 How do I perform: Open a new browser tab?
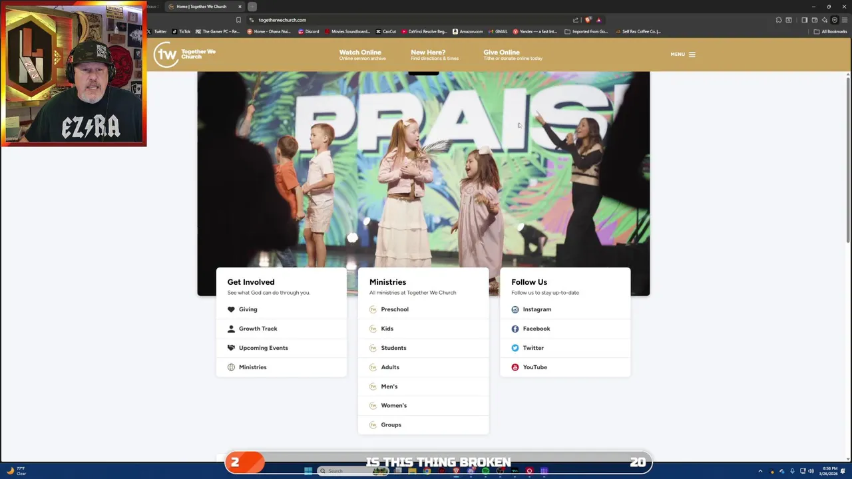tap(252, 7)
